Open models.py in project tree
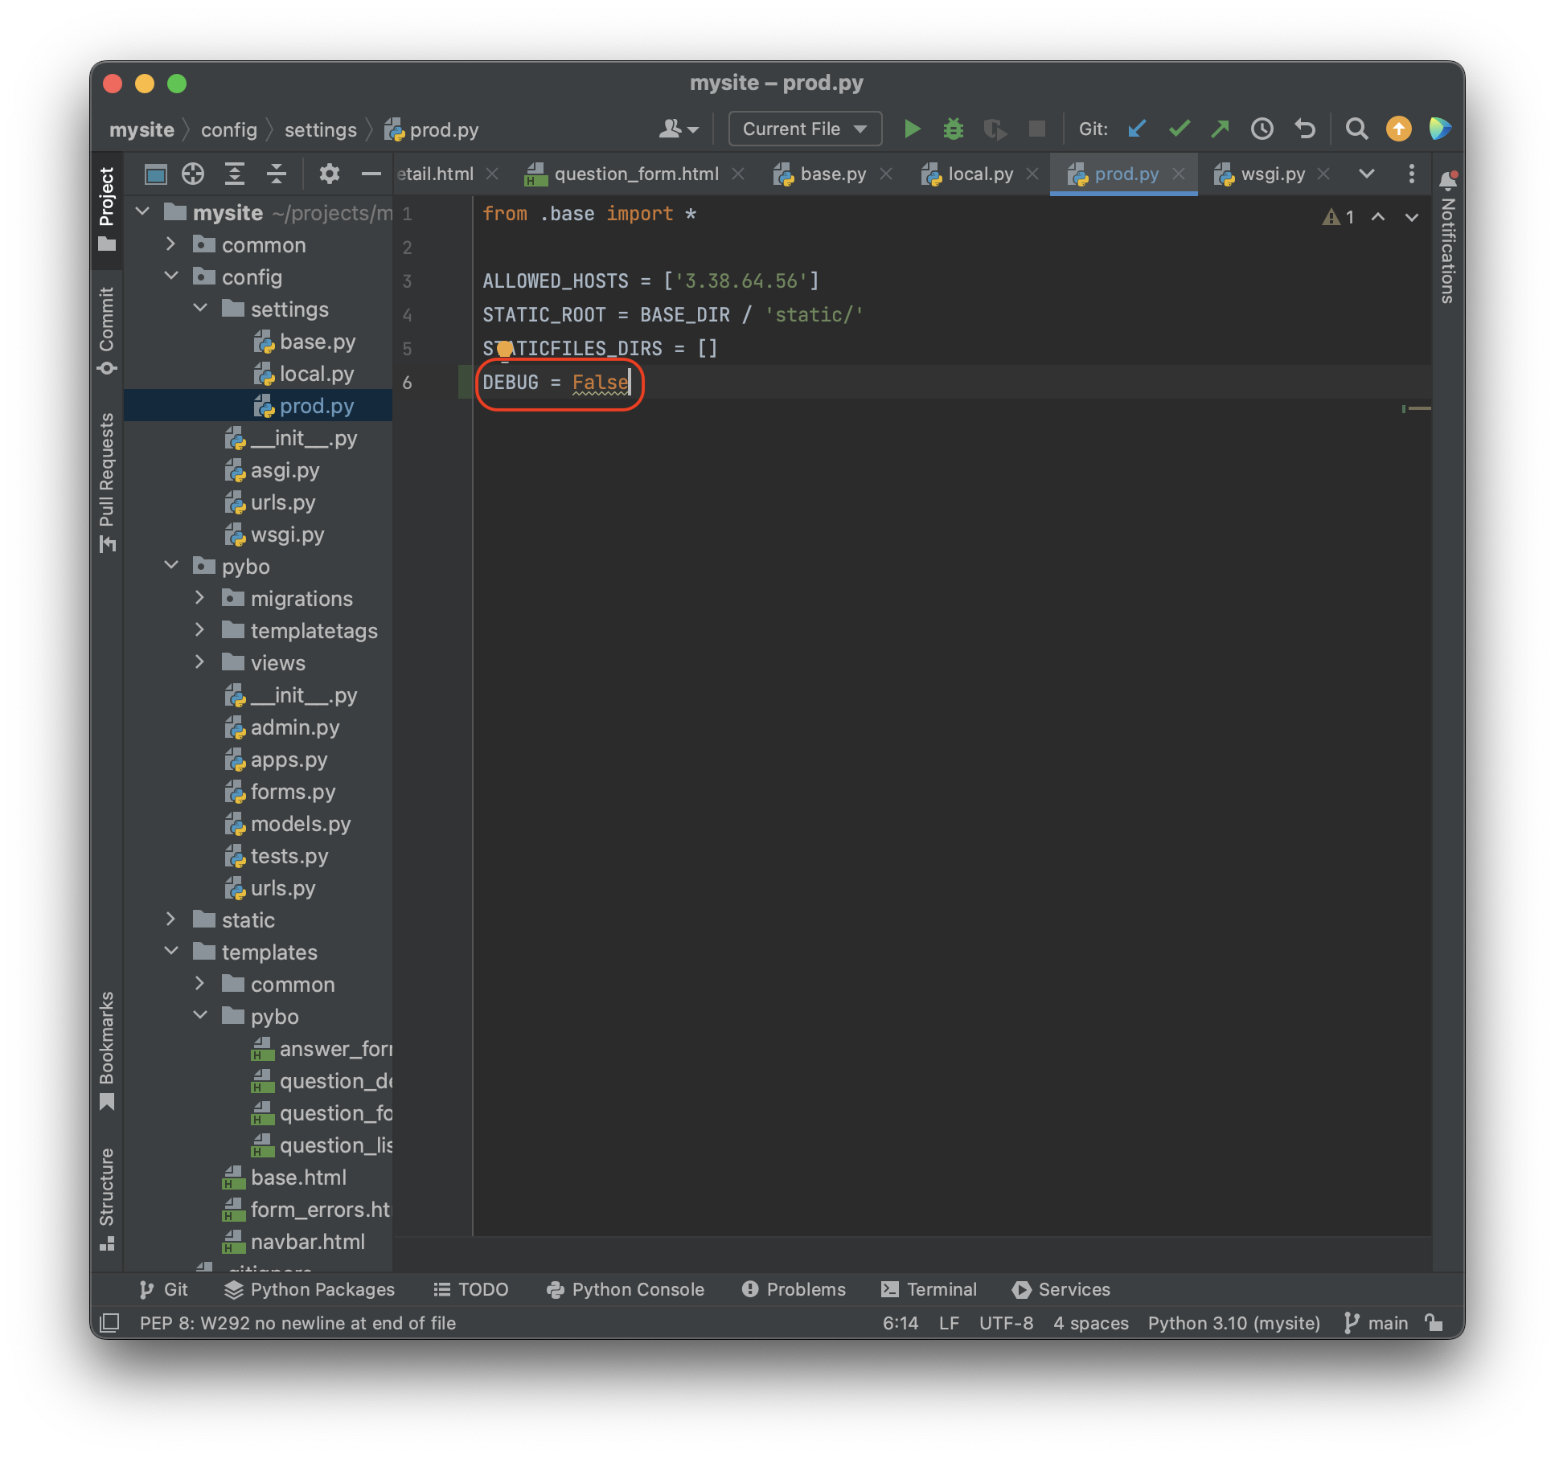This screenshot has width=1555, height=1458. [300, 824]
